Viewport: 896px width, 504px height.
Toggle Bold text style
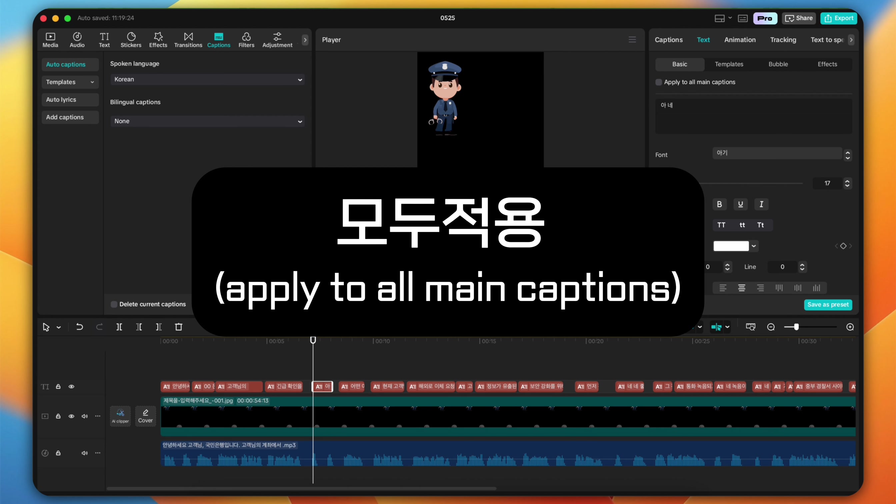719,204
